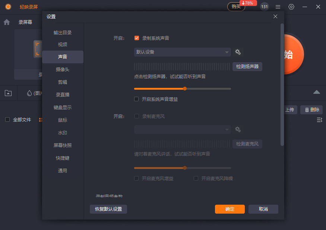Open the 屏幕快照 settings tab
This screenshot has height=230, width=326.
63,145
